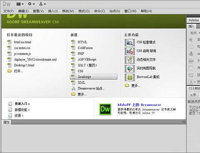
Task: Click 更多... under the 新建 column
Action: coord(82,94)
